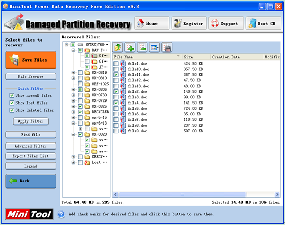This screenshot has width=285, height=225.
Task: Click the Save Files button
Action: 31,60
